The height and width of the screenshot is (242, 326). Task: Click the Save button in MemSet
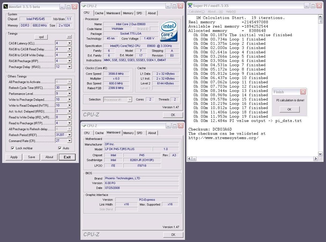coord(32,157)
